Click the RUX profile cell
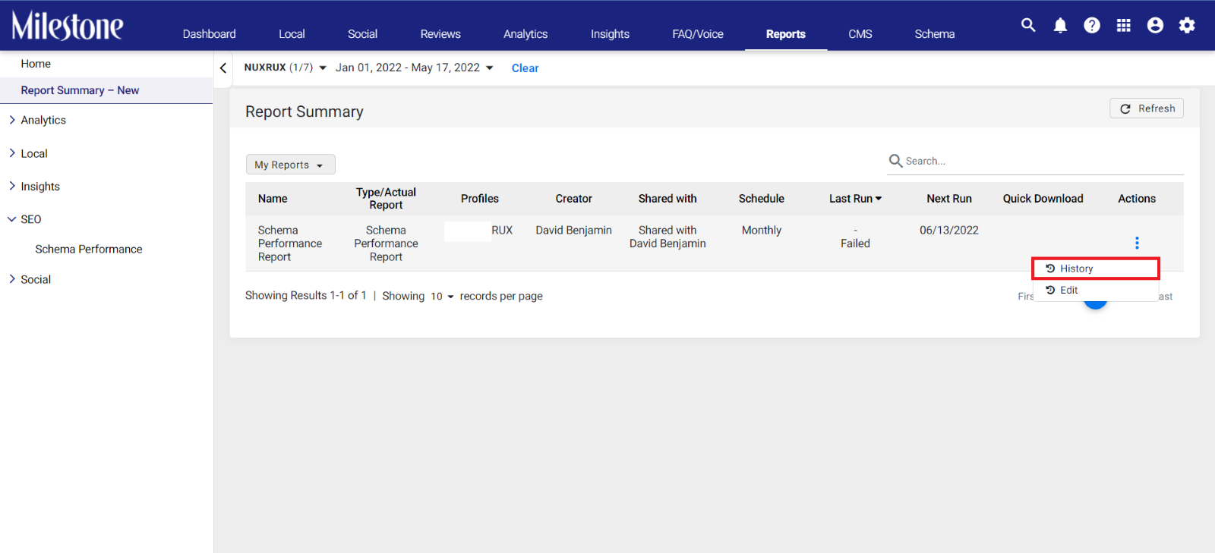 point(502,231)
